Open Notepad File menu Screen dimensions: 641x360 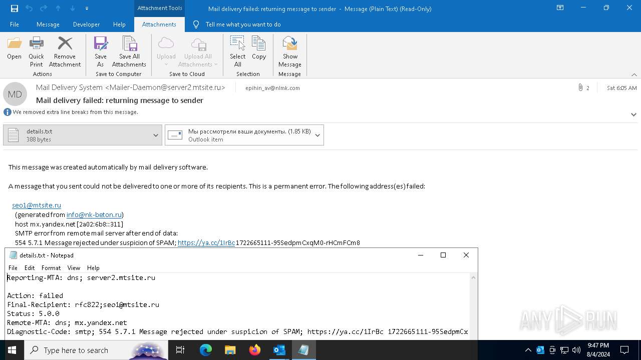coord(13,268)
